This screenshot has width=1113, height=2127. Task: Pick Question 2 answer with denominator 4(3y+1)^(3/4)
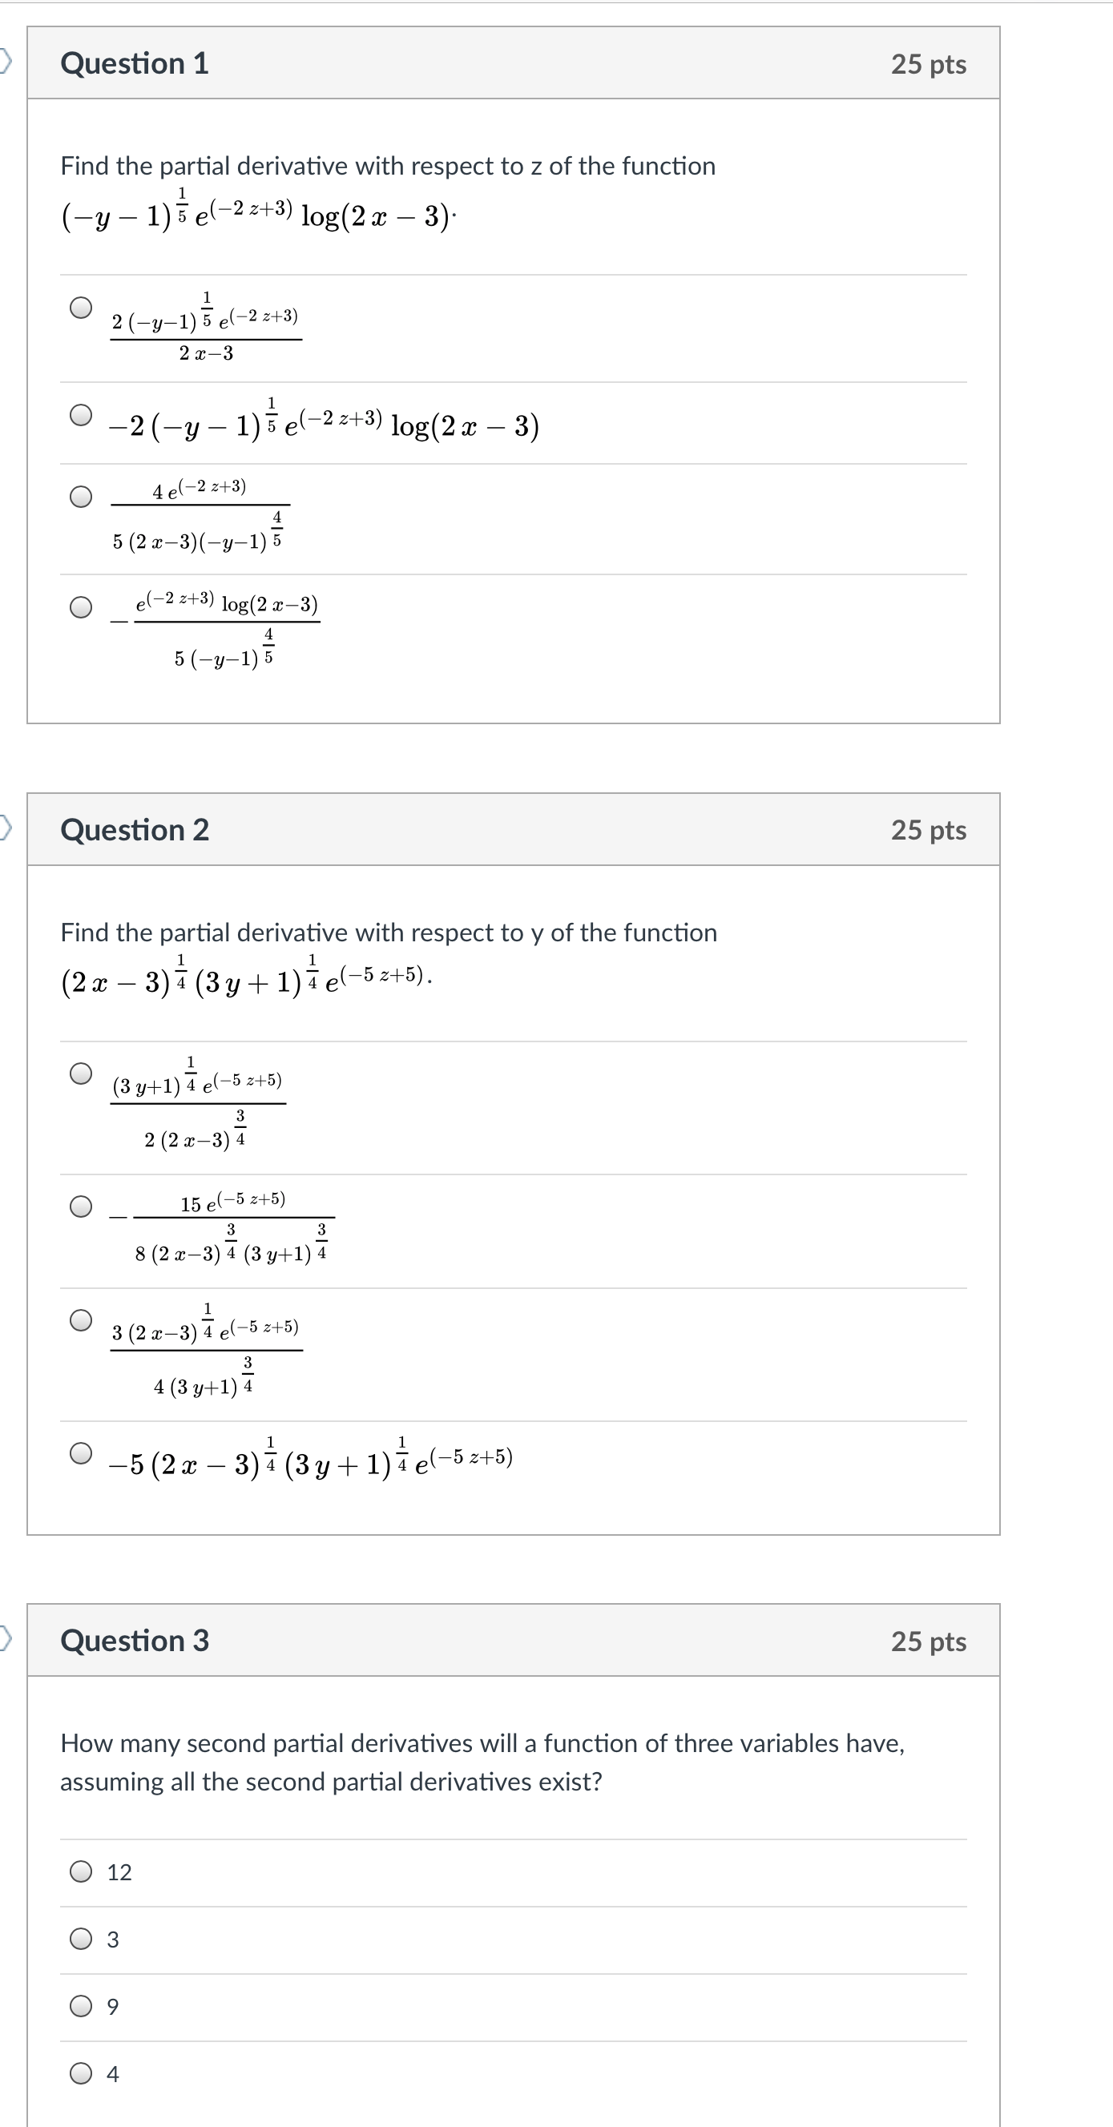pyautogui.click(x=81, y=1320)
